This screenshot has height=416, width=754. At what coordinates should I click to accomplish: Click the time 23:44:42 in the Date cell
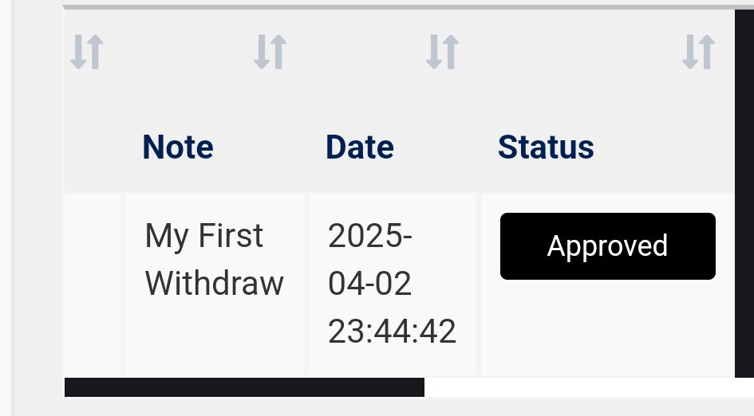tap(392, 332)
